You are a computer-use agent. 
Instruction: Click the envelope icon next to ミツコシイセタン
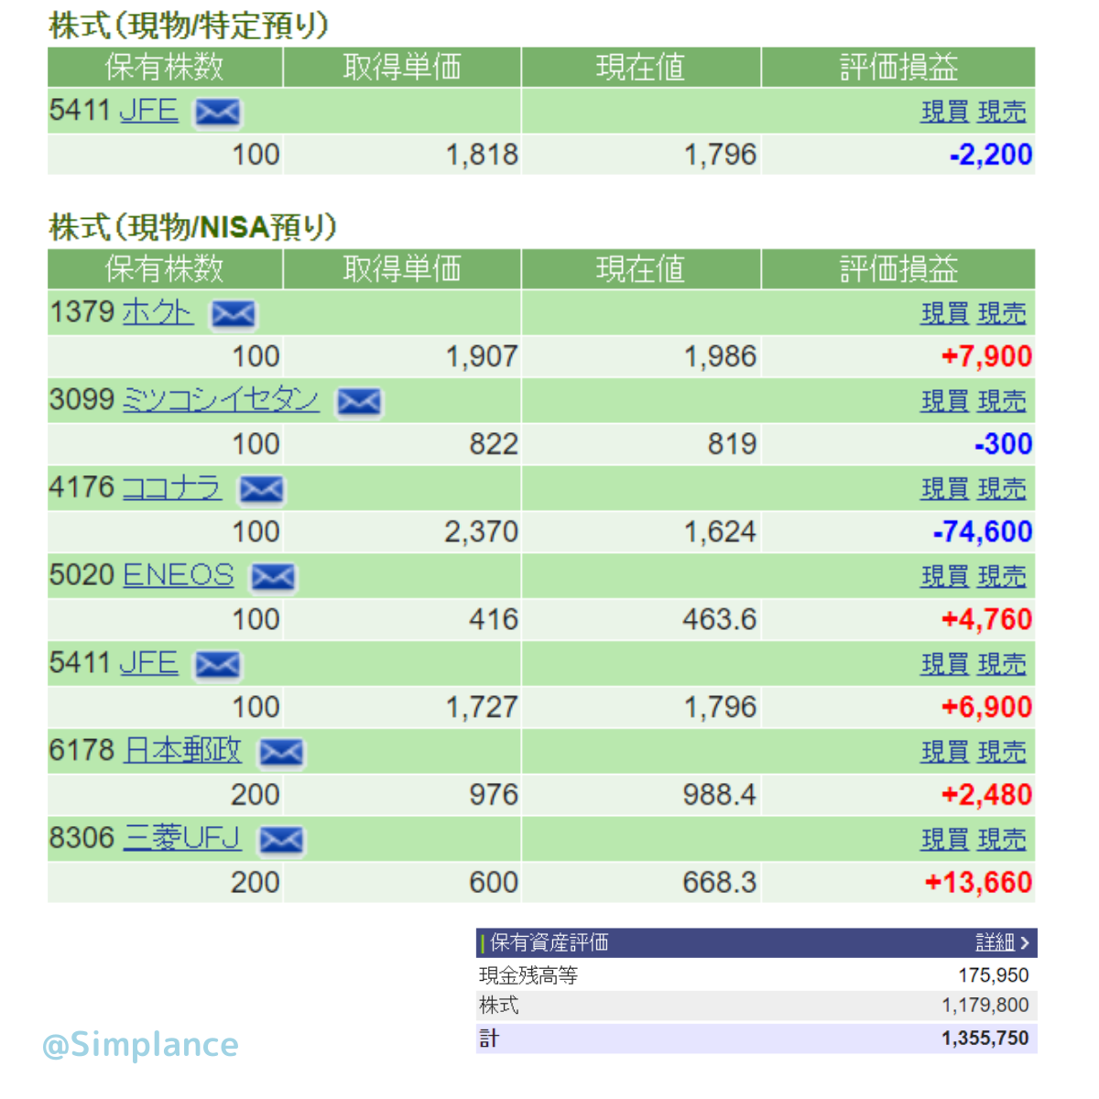click(x=359, y=402)
